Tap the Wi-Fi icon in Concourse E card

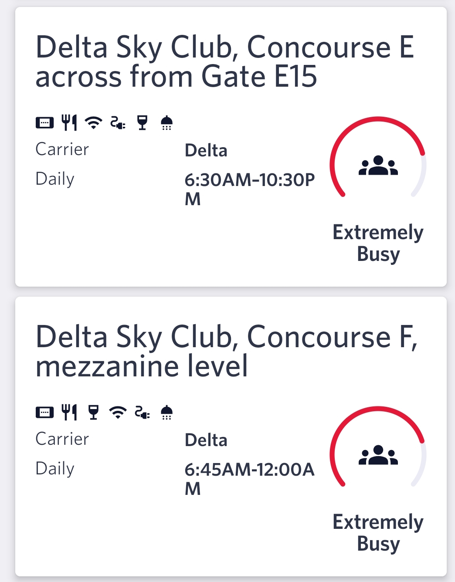pyautogui.click(x=93, y=123)
